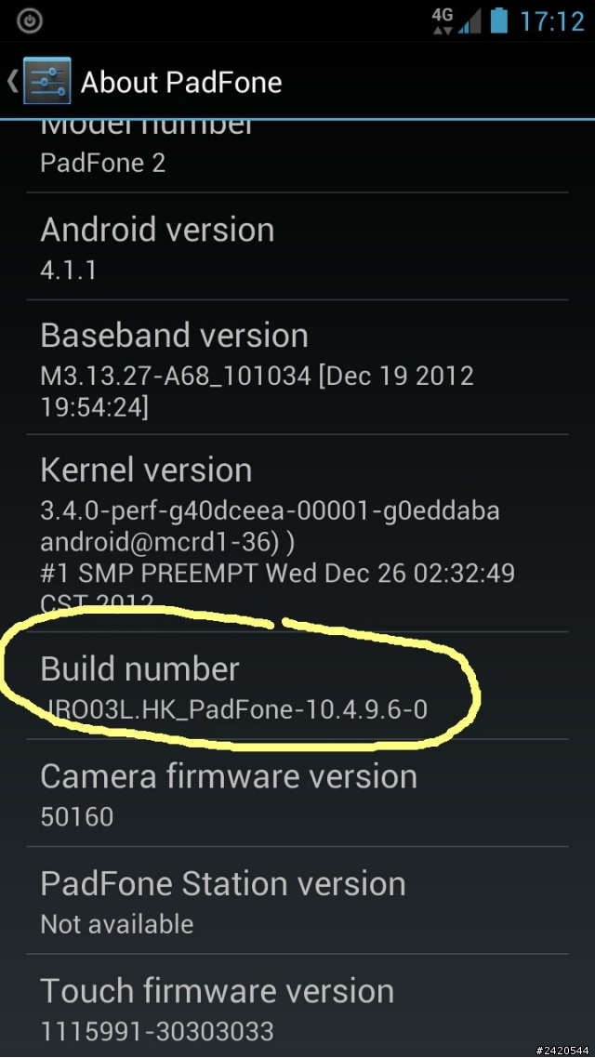This screenshot has width=595, height=1058.
Task: Tap the 4G network indicator
Action: coord(443,20)
